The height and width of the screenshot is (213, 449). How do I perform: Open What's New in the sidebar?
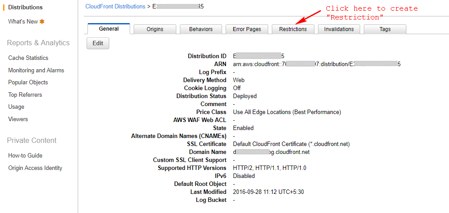(23, 21)
